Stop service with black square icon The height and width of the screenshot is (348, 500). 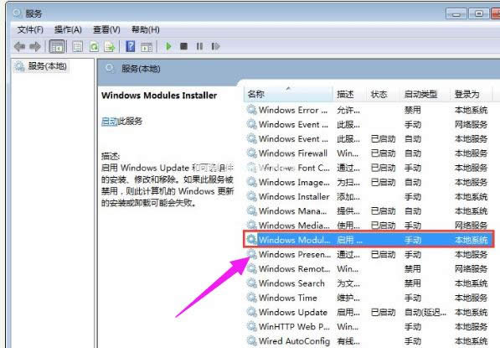point(183,47)
